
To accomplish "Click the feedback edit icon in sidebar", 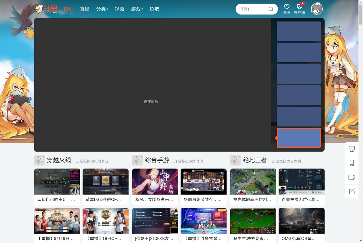I will click(352, 191).
